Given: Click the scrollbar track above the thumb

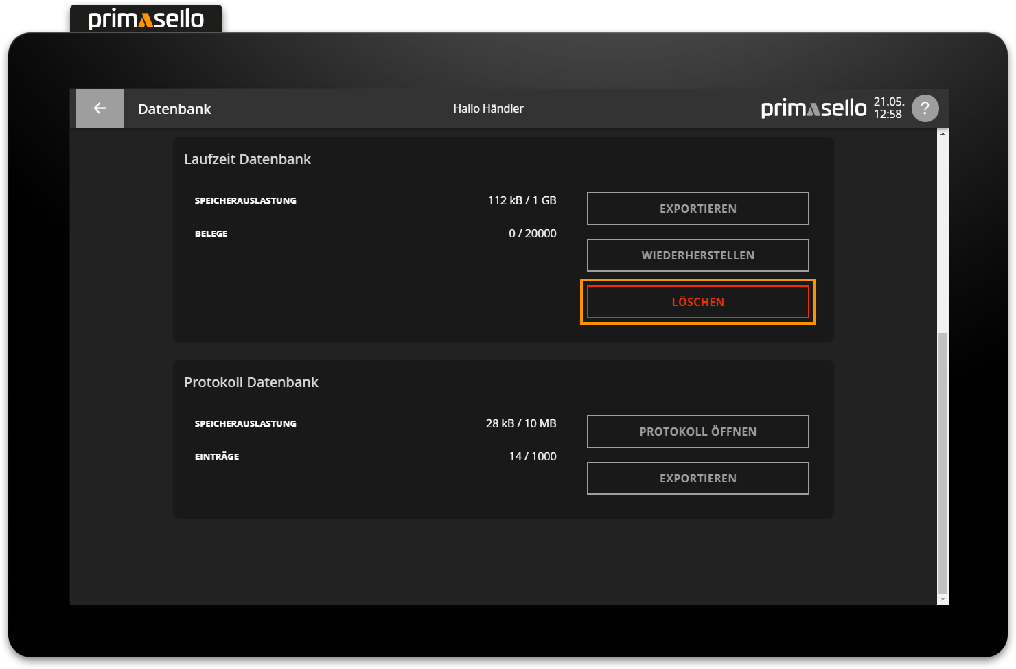Looking at the screenshot, I should tap(943, 233).
